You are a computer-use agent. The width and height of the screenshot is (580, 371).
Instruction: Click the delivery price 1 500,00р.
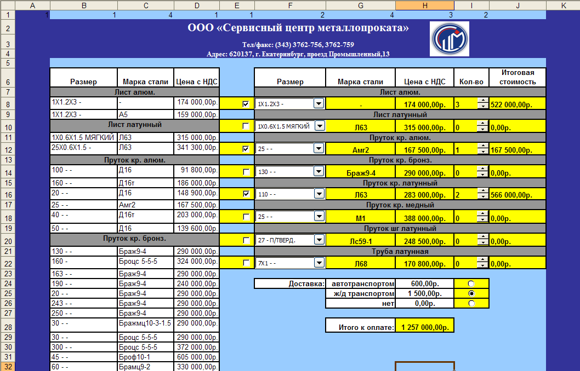[425, 293]
